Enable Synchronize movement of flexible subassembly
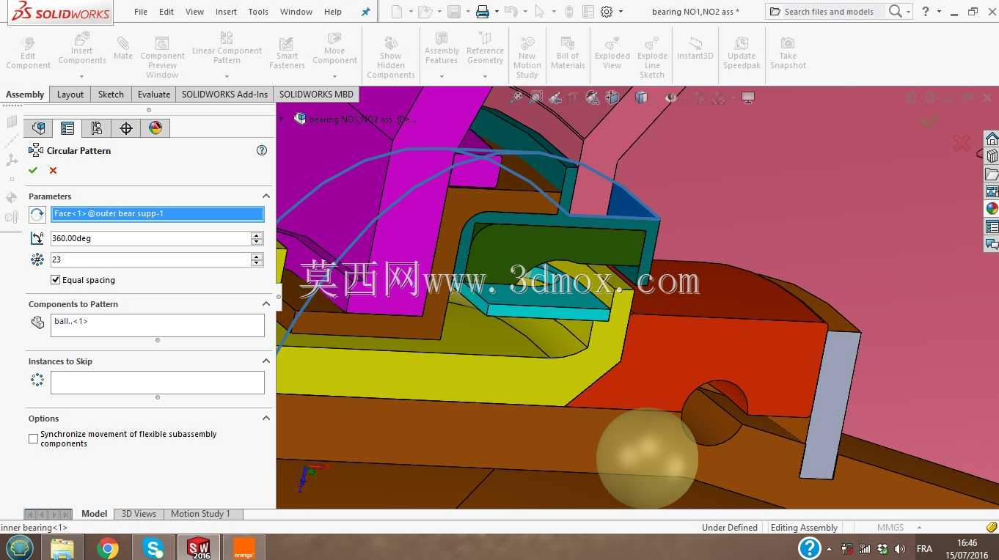 33,438
